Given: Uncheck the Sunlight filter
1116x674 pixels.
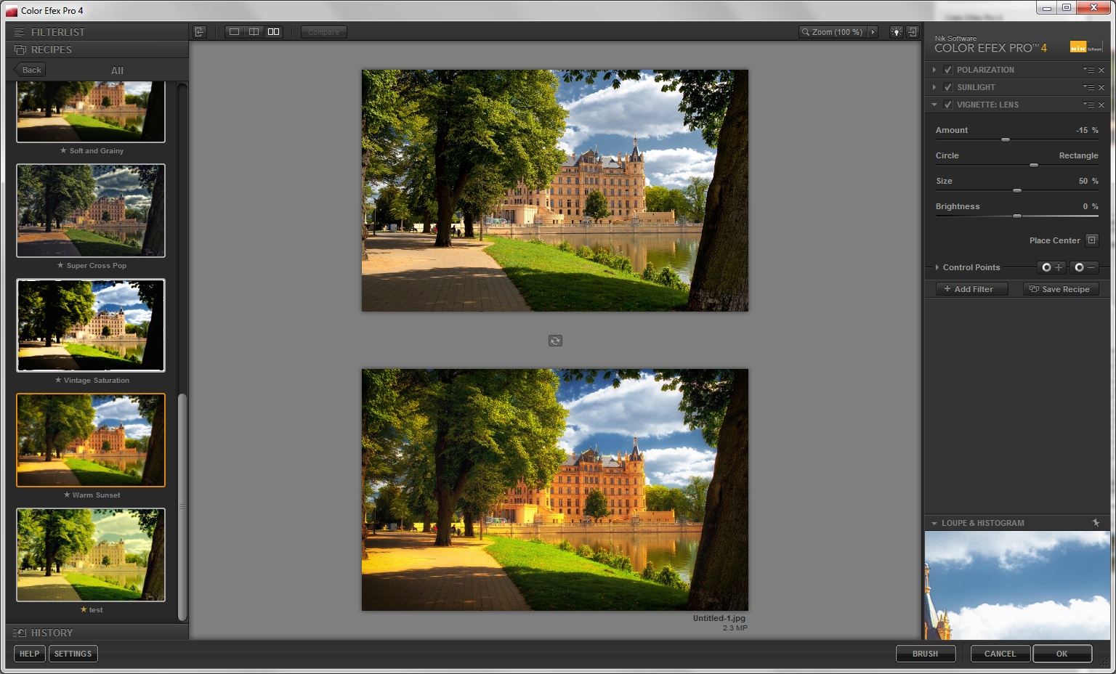Looking at the screenshot, I should coord(947,87).
